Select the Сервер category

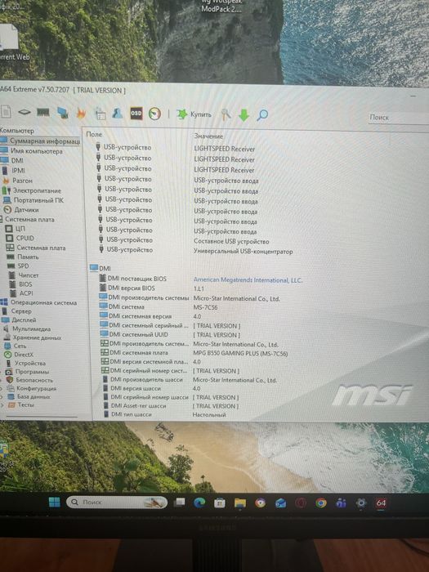click(x=21, y=311)
